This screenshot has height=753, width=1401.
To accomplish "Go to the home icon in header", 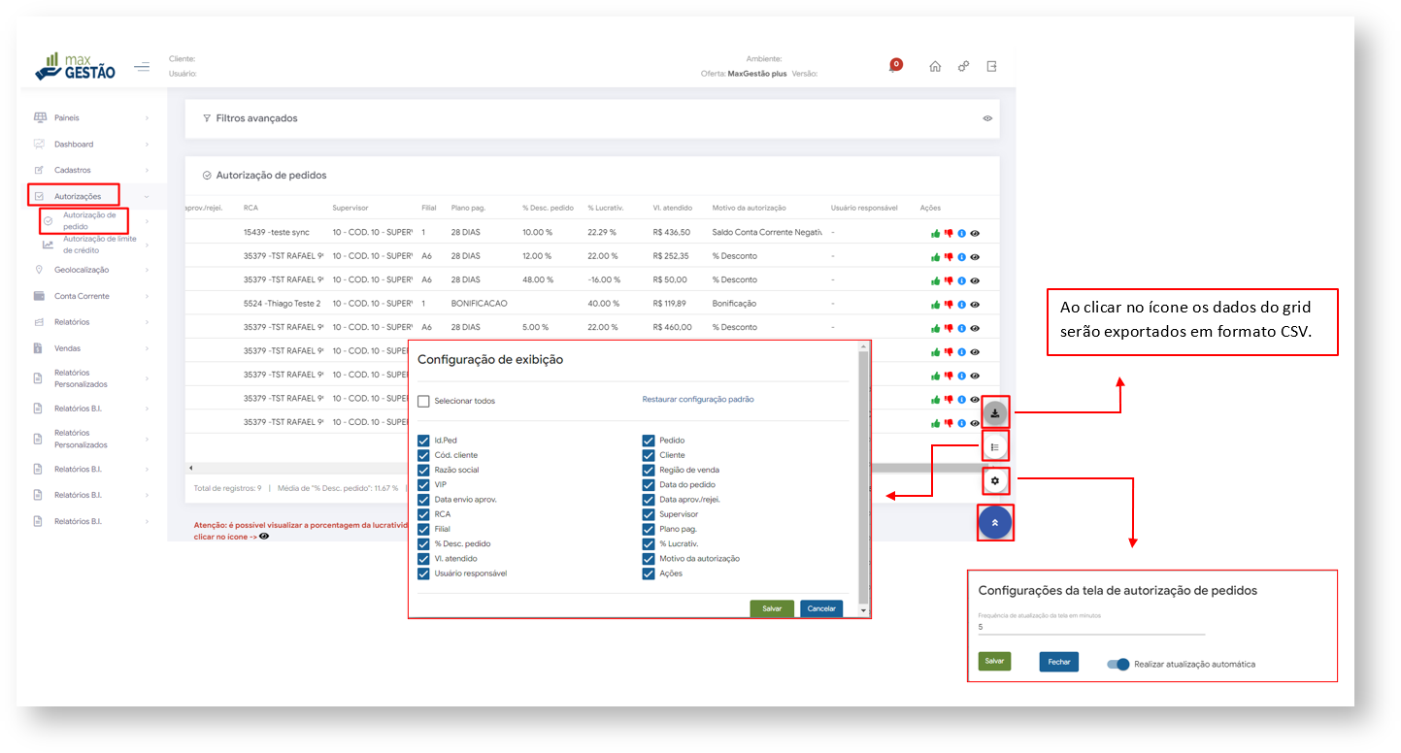I will tap(935, 67).
